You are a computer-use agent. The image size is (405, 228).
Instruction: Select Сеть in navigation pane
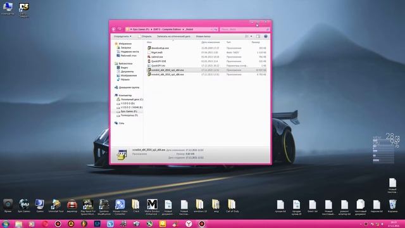121,123
